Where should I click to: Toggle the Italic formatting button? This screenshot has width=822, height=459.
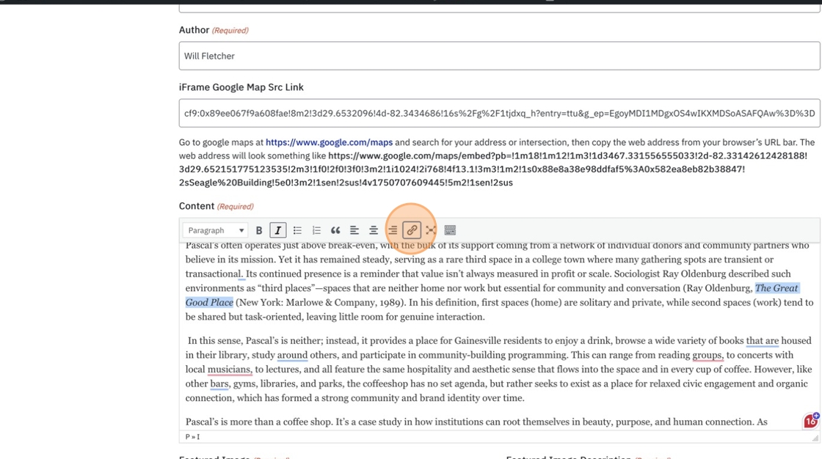278,230
